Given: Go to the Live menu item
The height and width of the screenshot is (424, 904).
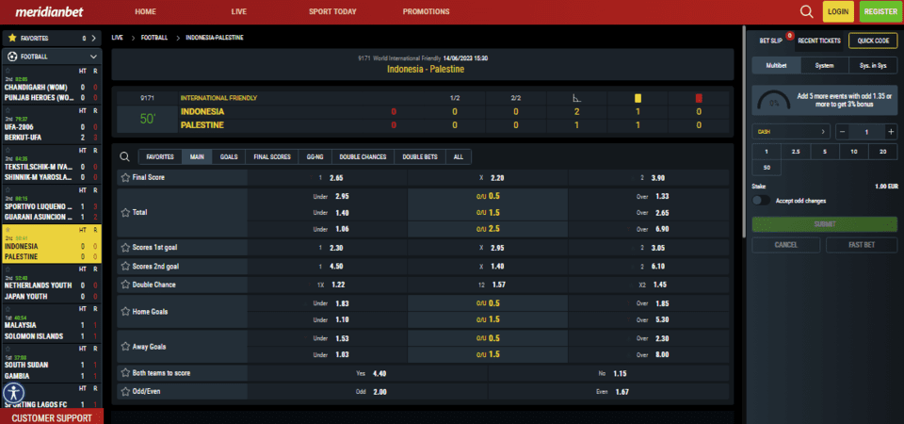Looking at the screenshot, I should click(x=239, y=11).
